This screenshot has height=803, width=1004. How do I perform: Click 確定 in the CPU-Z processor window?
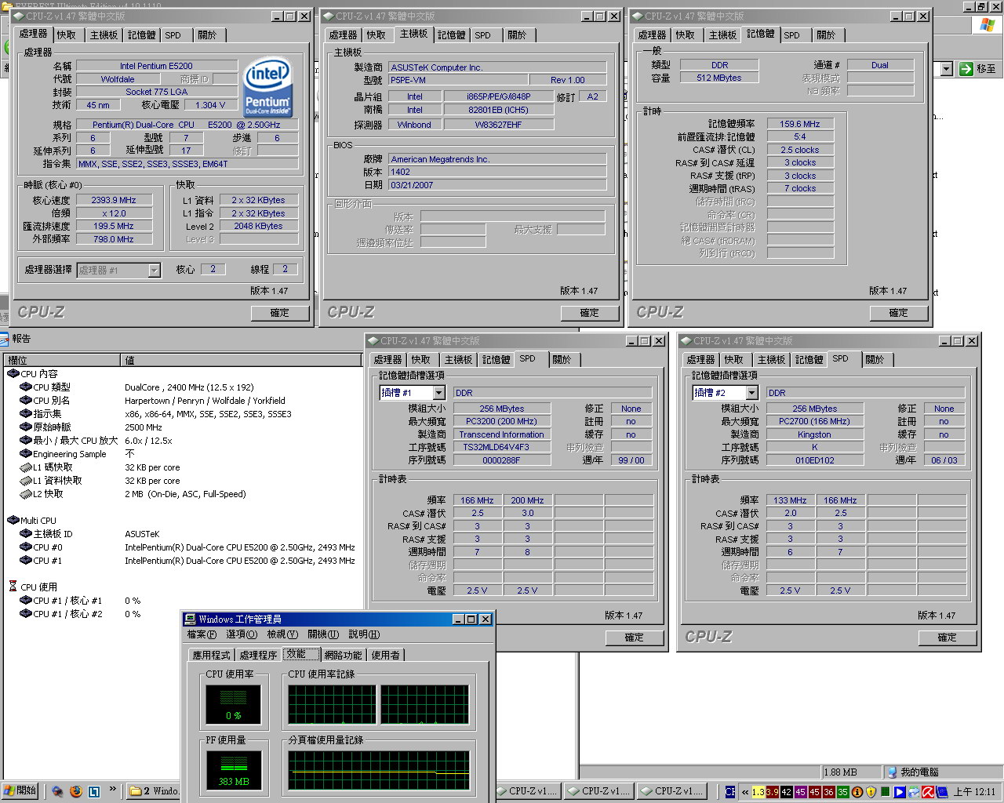pyautogui.click(x=280, y=313)
